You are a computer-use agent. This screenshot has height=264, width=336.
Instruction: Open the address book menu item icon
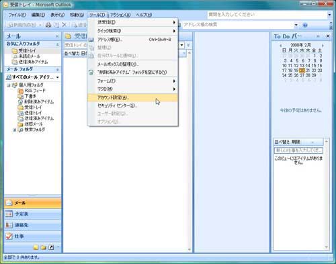[91, 40]
